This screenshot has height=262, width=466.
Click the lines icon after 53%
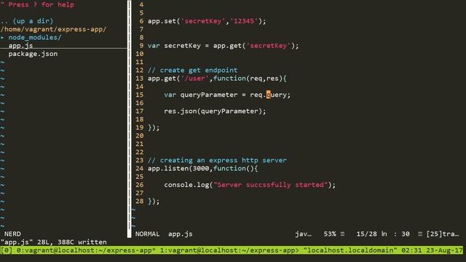click(x=342, y=234)
